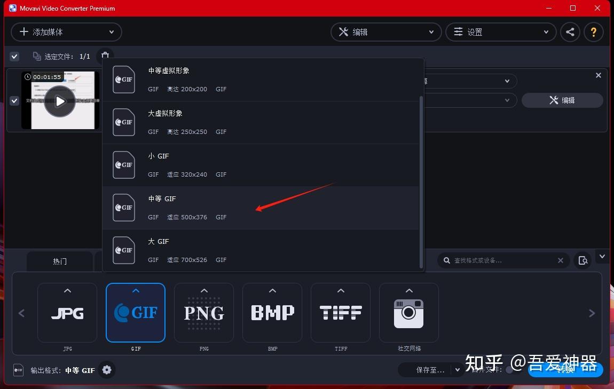Choose the 小 GIF preset
The image size is (614, 389).
point(261,165)
